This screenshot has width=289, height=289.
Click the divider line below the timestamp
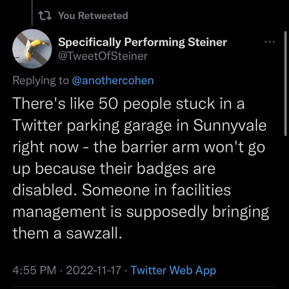tap(144, 287)
